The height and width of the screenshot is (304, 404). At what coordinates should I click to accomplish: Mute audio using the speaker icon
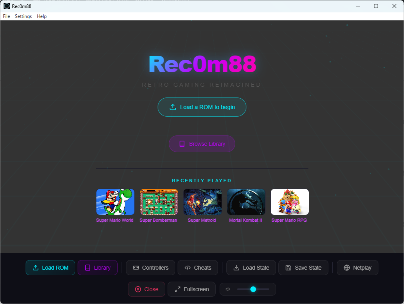(x=228, y=289)
